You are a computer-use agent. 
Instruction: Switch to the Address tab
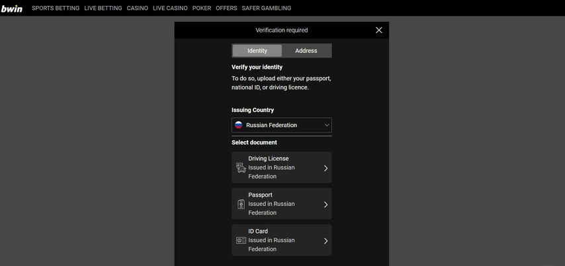(x=306, y=51)
